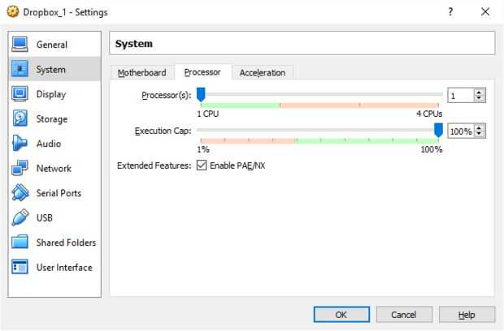Click the USB plug icon
The height and width of the screenshot is (331, 504).
click(x=21, y=218)
